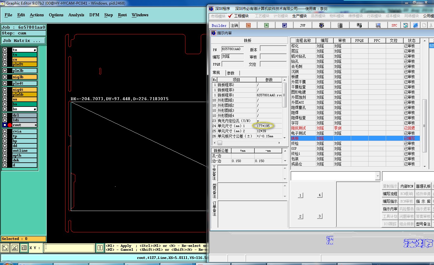Click the eye view toolbar icon

pos(322,25)
